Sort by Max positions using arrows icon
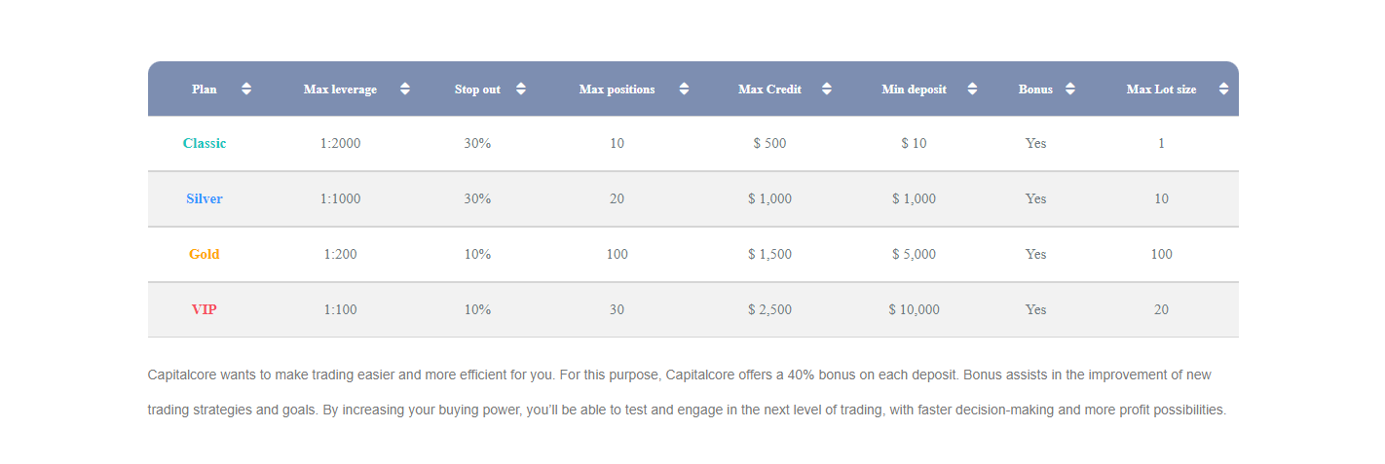The height and width of the screenshot is (464, 1385). 684,89
